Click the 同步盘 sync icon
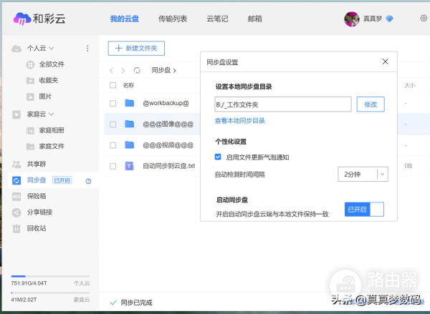 [x=16, y=180]
